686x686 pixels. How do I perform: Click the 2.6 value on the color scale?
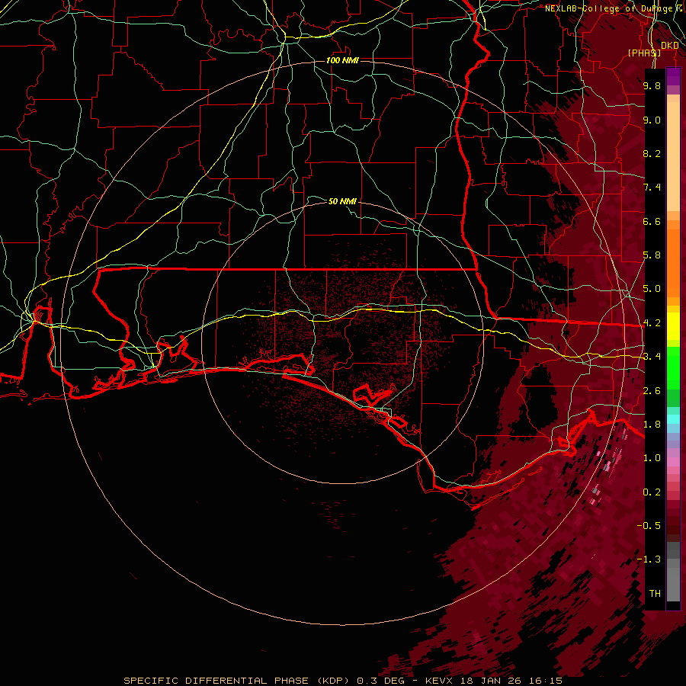tap(652, 391)
